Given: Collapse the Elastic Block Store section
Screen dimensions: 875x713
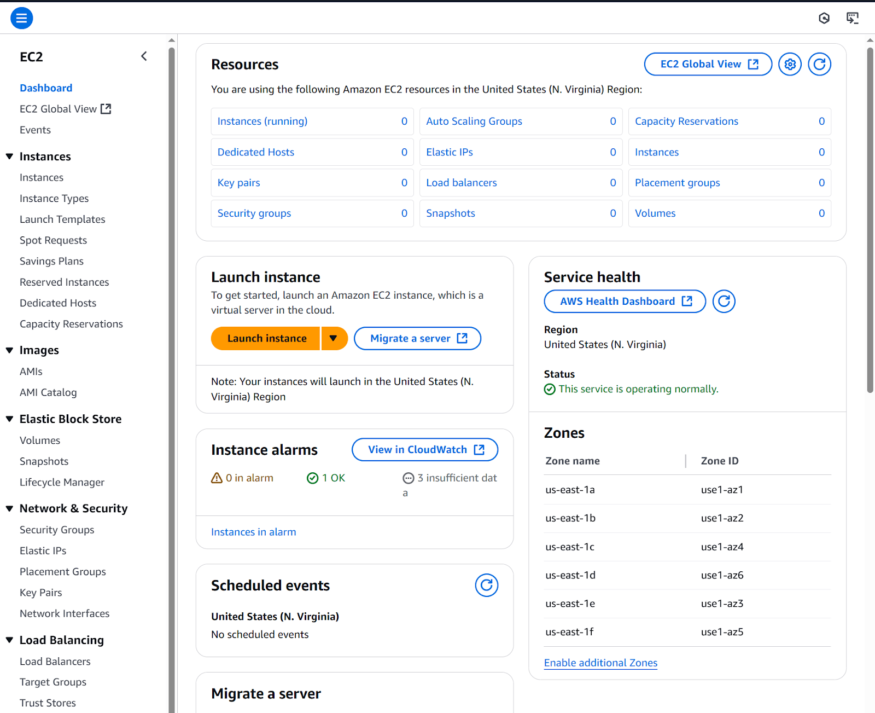Looking at the screenshot, I should tap(9, 419).
